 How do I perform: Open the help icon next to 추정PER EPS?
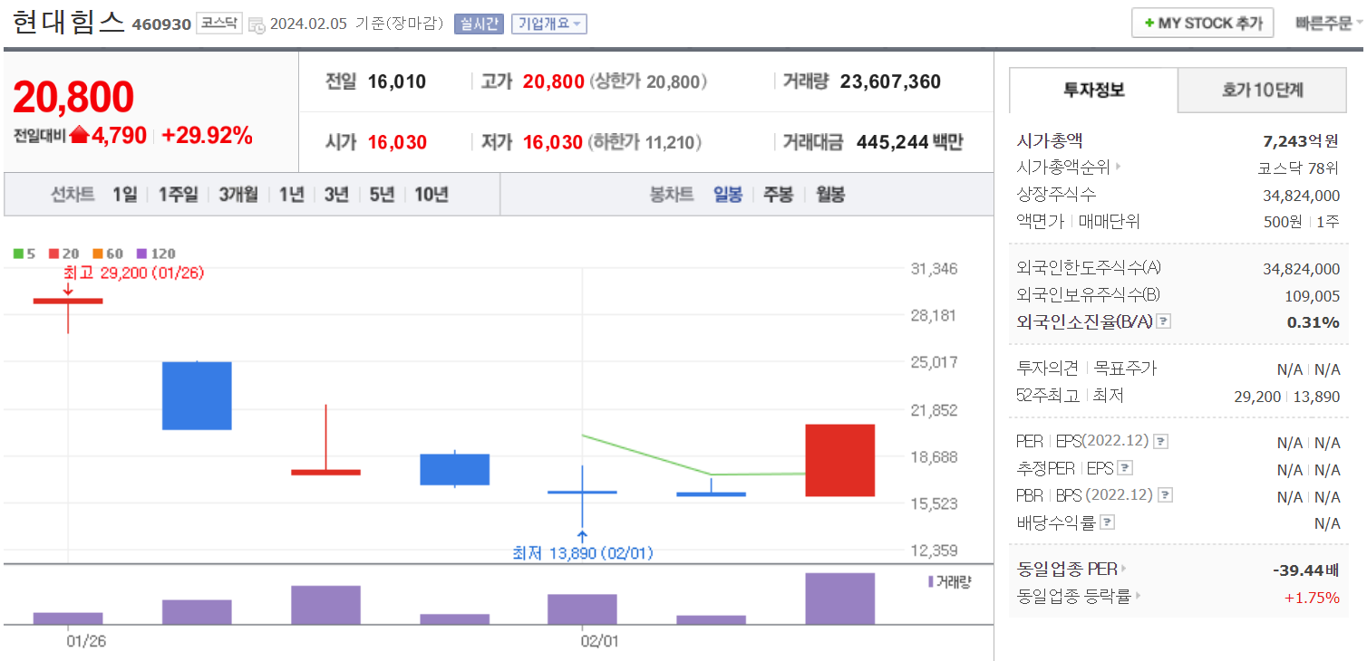click(x=1125, y=468)
